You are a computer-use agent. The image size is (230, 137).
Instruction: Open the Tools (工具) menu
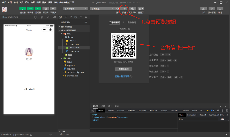[x=21, y=3]
